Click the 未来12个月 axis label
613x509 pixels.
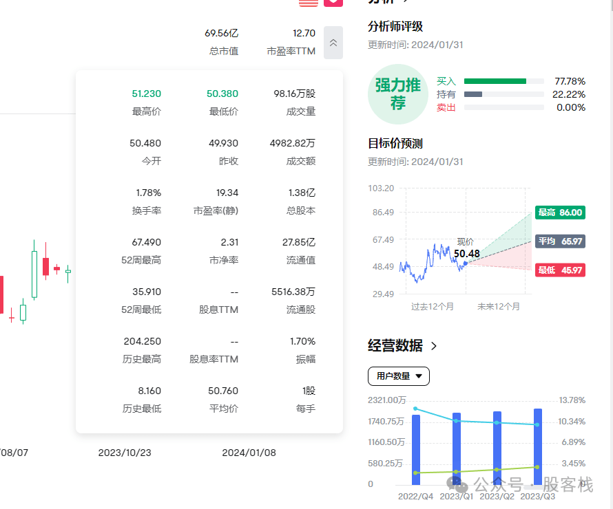(499, 307)
